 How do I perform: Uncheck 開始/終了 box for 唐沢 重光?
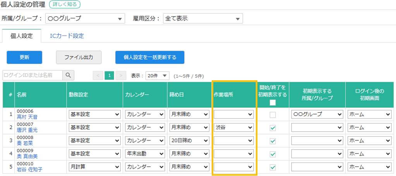pos(273,128)
